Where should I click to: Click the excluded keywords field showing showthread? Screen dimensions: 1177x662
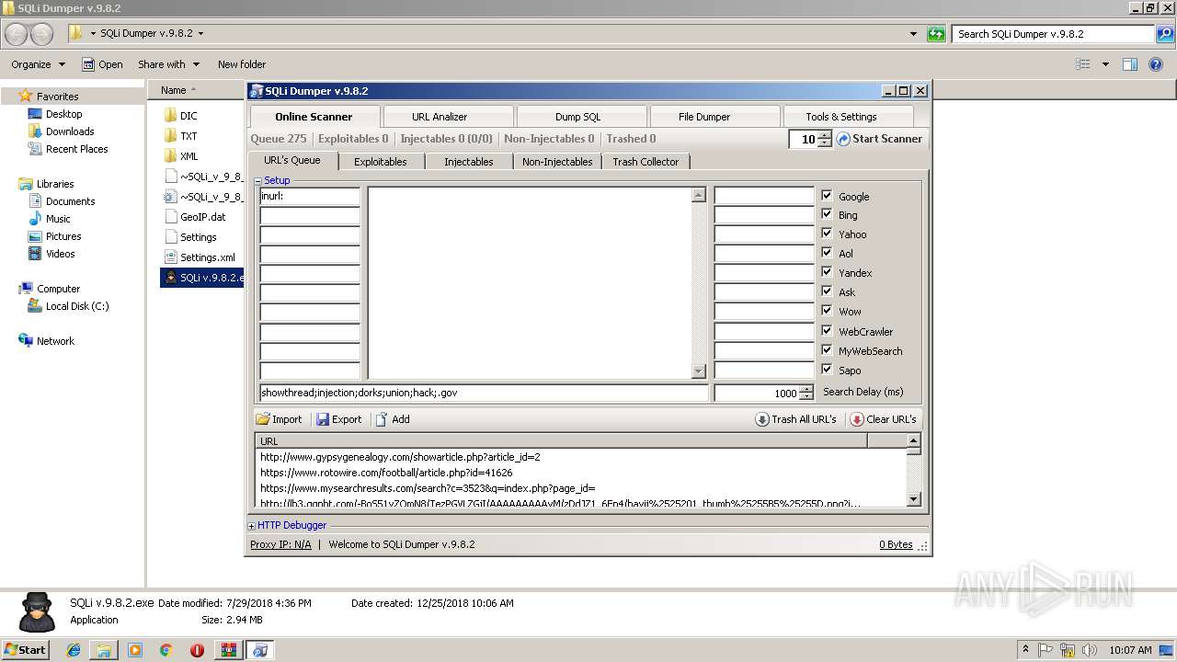click(x=485, y=393)
